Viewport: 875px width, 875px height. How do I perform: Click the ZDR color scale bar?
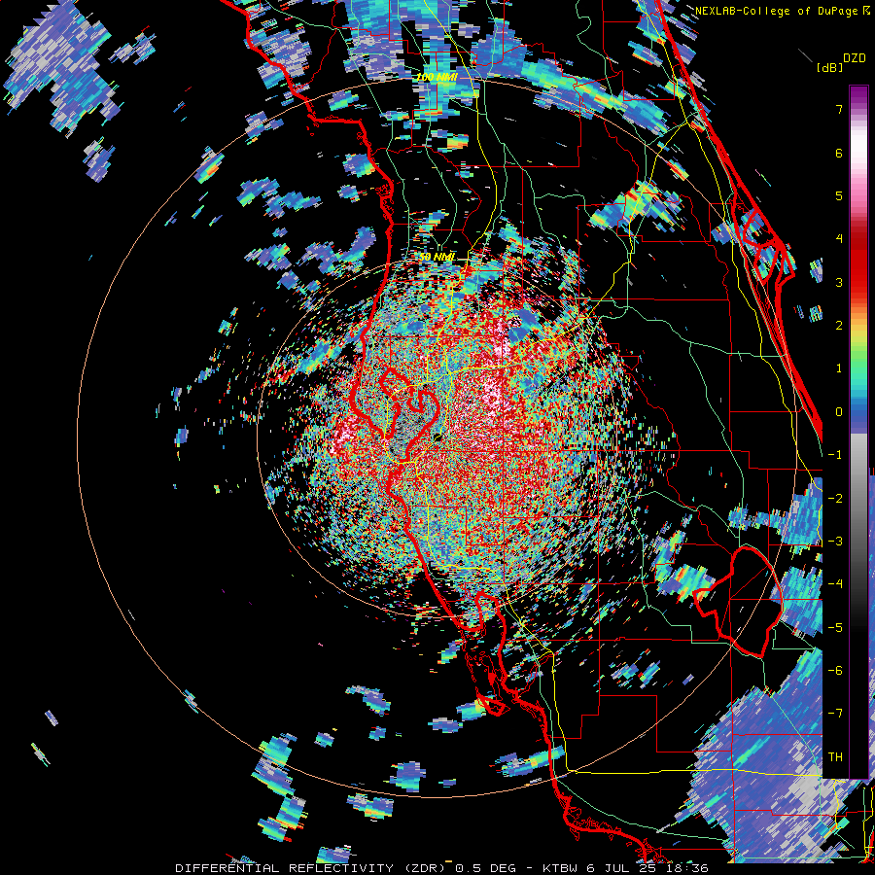858,432
